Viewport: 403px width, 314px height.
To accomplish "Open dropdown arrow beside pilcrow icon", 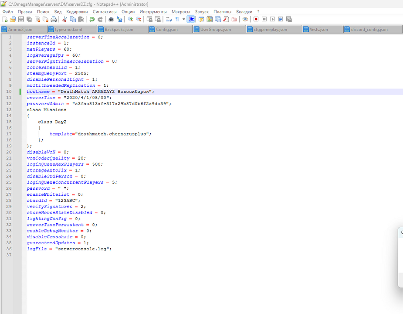I will click(x=183, y=19).
